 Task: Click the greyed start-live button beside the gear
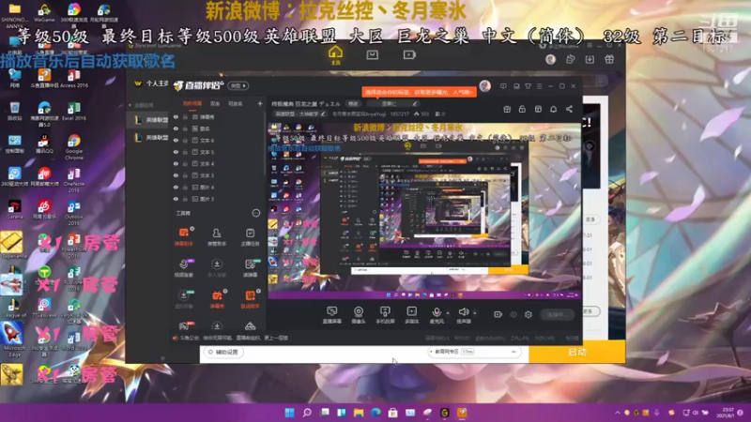(557, 314)
